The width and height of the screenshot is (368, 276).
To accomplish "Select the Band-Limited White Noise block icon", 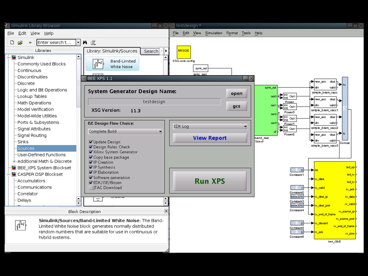I will click(x=98, y=64).
